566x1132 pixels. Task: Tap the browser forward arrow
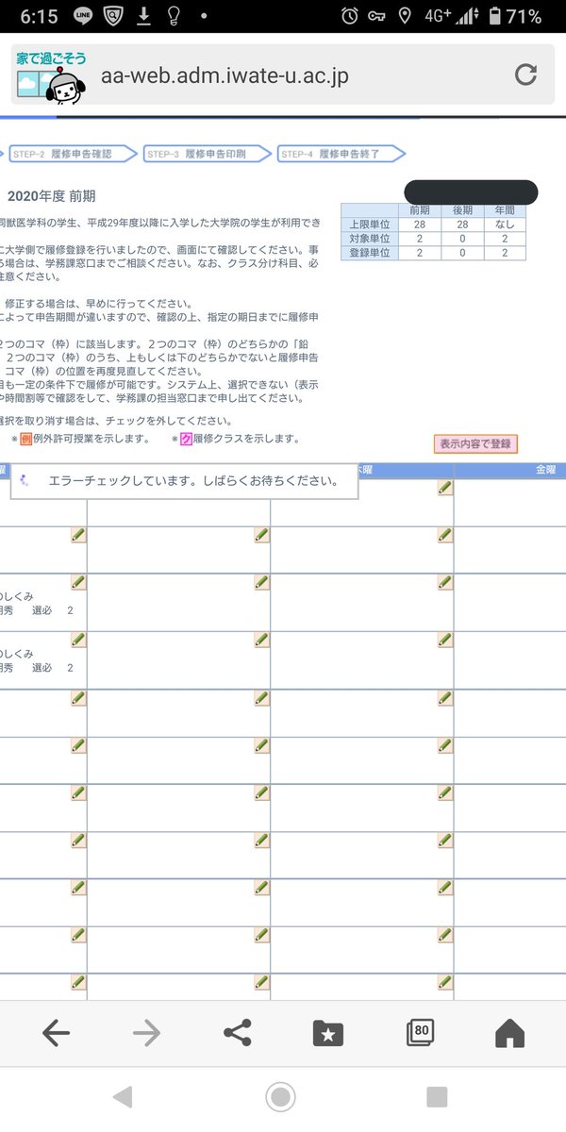coord(146,1034)
